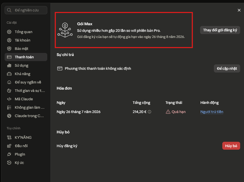Viewport: 244px width, 182px height.
Task: Open the Bảo mật section
Action: (26, 49)
